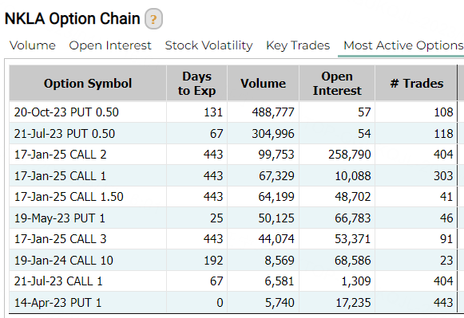Sort by Option Symbol column header
This screenshot has width=464, height=318.
tap(88, 83)
